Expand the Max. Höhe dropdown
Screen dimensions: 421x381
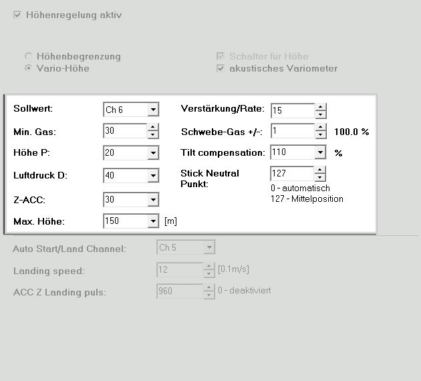pos(153,220)
